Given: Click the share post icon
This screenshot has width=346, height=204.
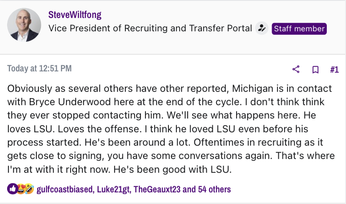Looking at the screenshot, I should (x=296, y=69).
